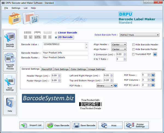This screenshot has height=133, width=164.
Task: Click help icon beside PDF EC Level
Action: point(153,85)
